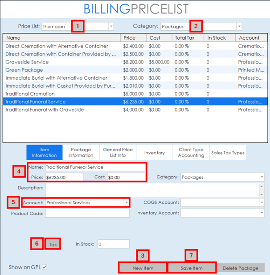270x275 pixels.
Task: Toggle the Show on GPL checkbox
Action: click(45, 267)
